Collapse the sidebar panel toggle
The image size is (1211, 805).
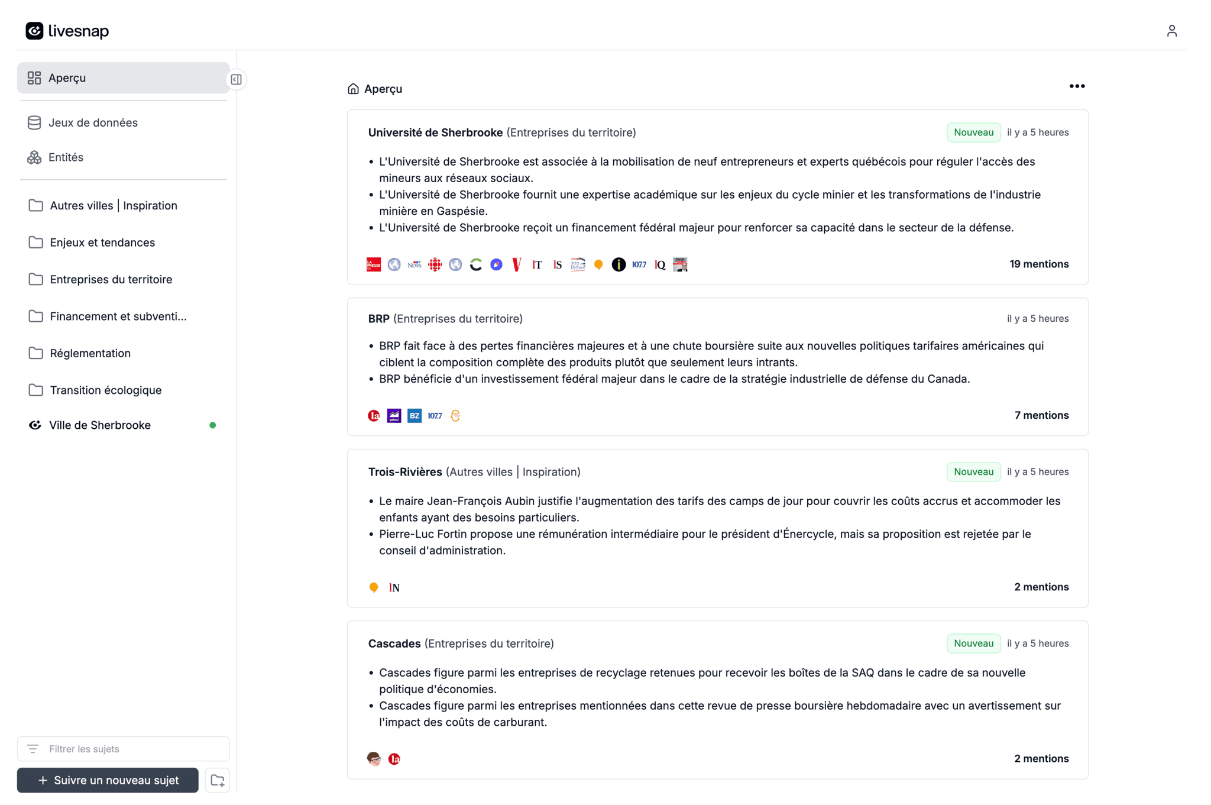pyautogui.click(x=236, y=79)
